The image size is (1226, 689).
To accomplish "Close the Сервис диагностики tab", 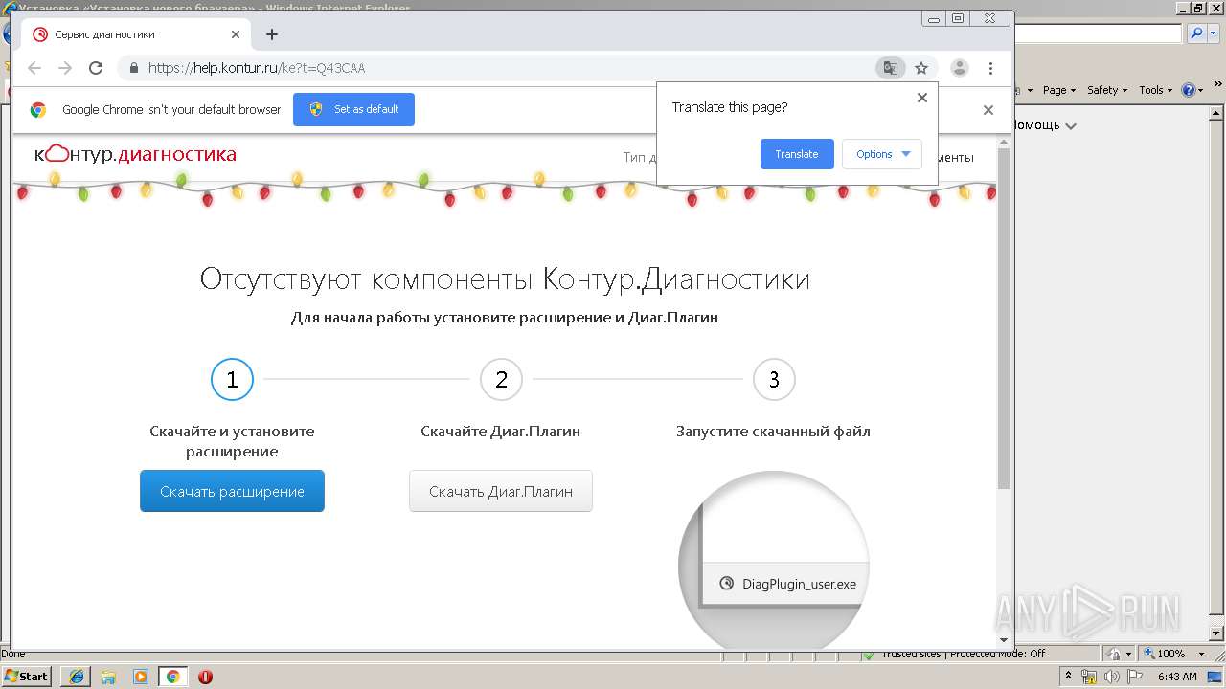I will 236,34.
